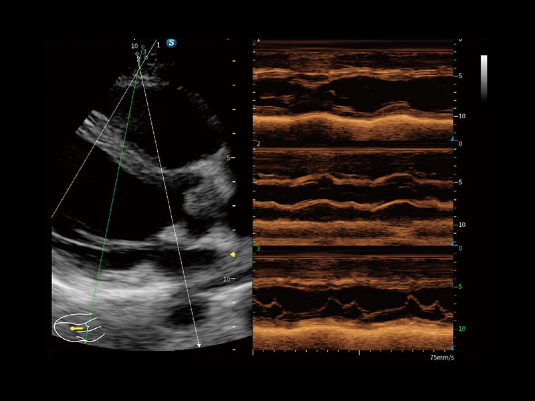The width and height of the screenshot is (535, 401).
Task: Click the yellow focus arrow marker
Action: pyautogui.click(x=233, y=254)
